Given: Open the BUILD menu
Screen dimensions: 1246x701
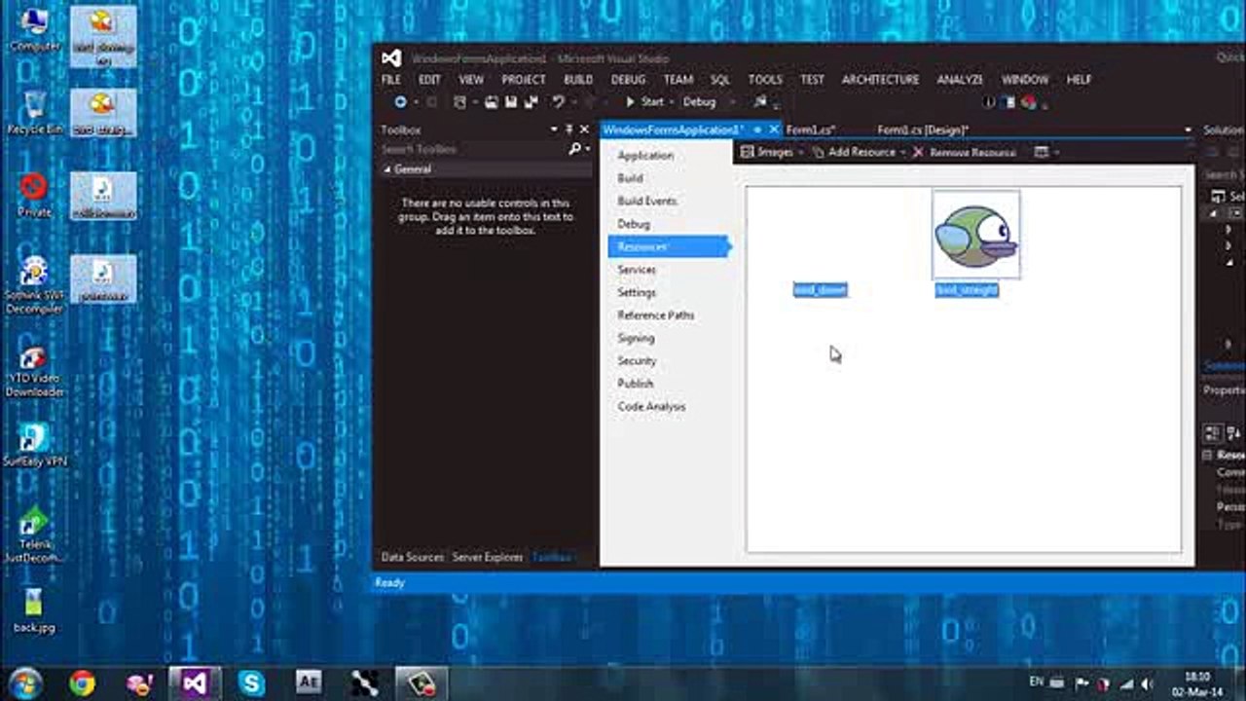Looking at the screenshot, I should (x=578, y=80).
